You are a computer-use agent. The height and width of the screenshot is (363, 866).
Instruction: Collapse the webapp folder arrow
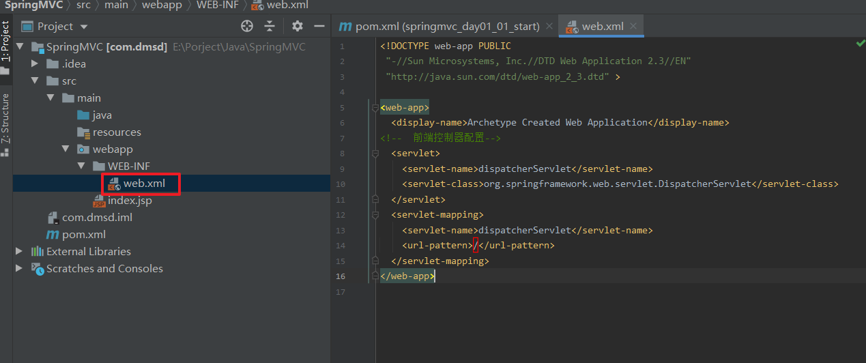coord(65,149)
